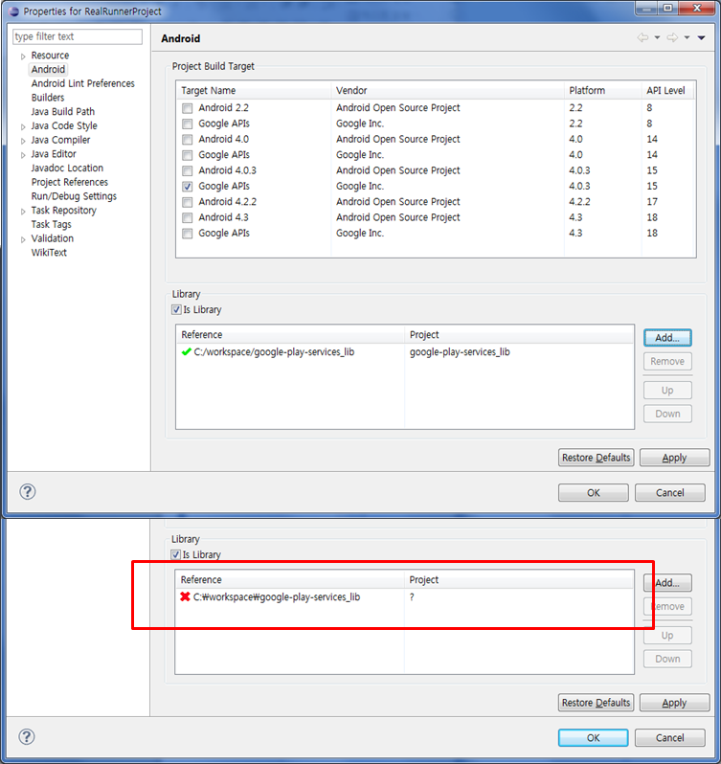The image size is (721, 764).
Task: Click Restore Defaults in upper dialog
Action: tap(596, 458)
